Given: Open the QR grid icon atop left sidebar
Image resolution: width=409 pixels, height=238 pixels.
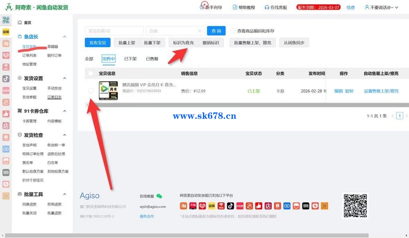Looking at the screenshot, I should coord(6,20).
